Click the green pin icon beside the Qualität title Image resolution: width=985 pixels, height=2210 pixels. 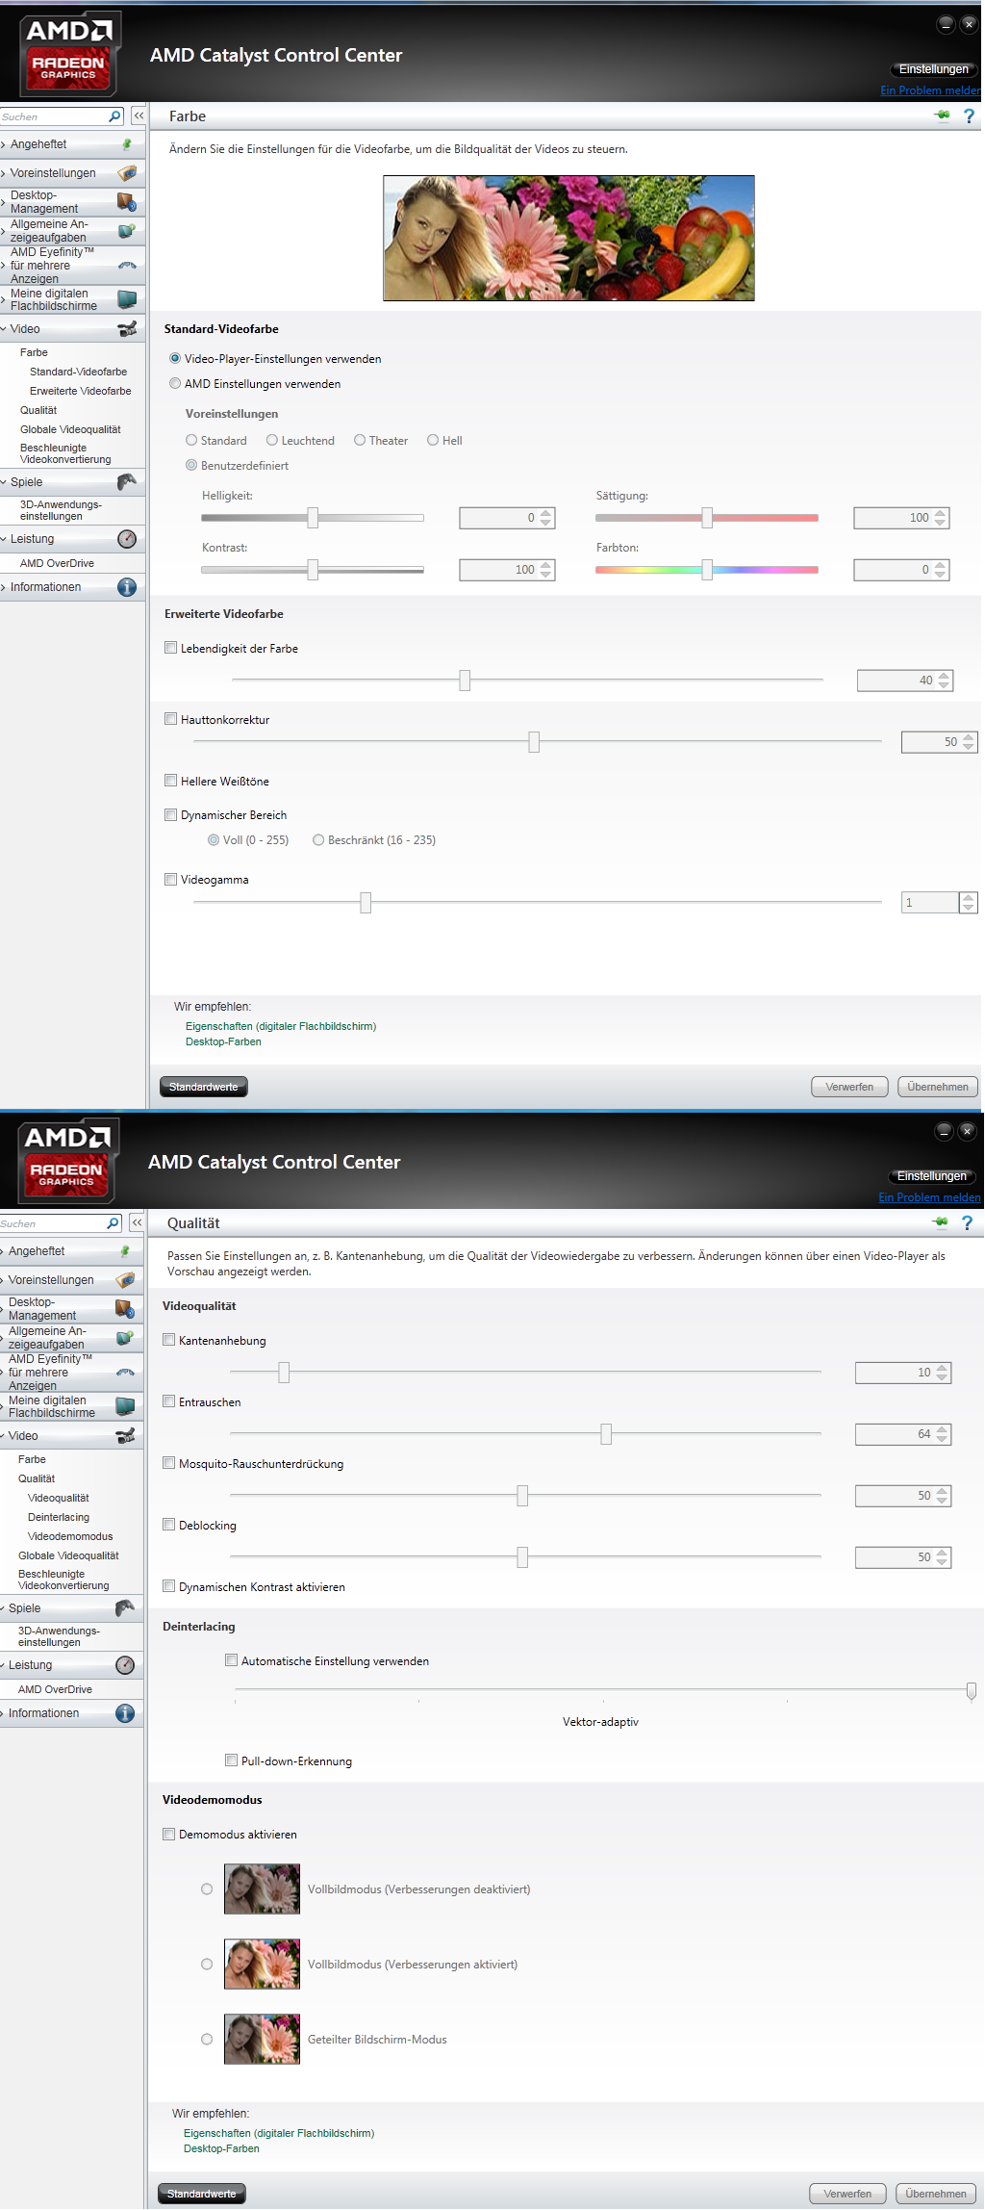tap(940, 1222)
